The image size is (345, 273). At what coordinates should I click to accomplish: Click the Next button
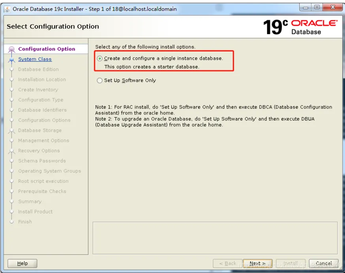click(257, 263)
